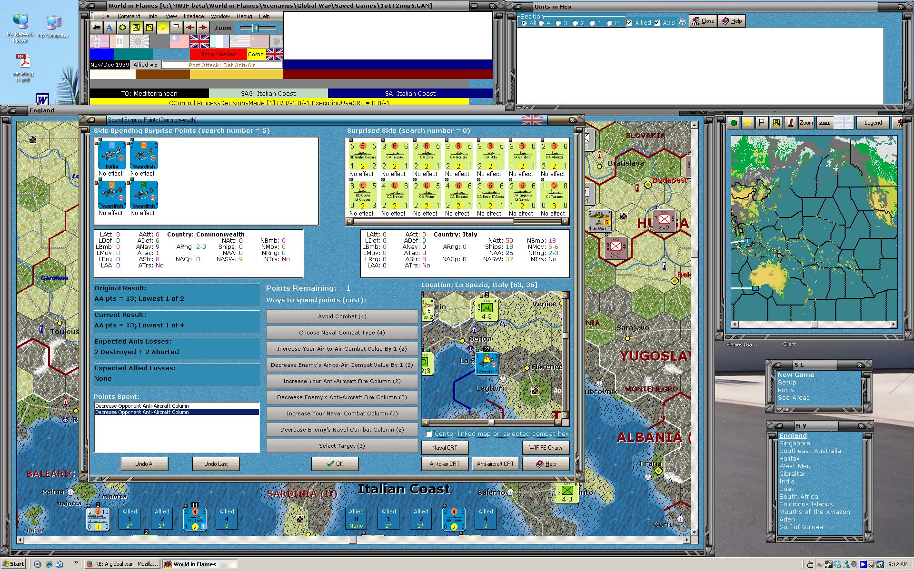Open the Anti-aircraft CRT chart
The image size is (914, 571).
(495, 464)
